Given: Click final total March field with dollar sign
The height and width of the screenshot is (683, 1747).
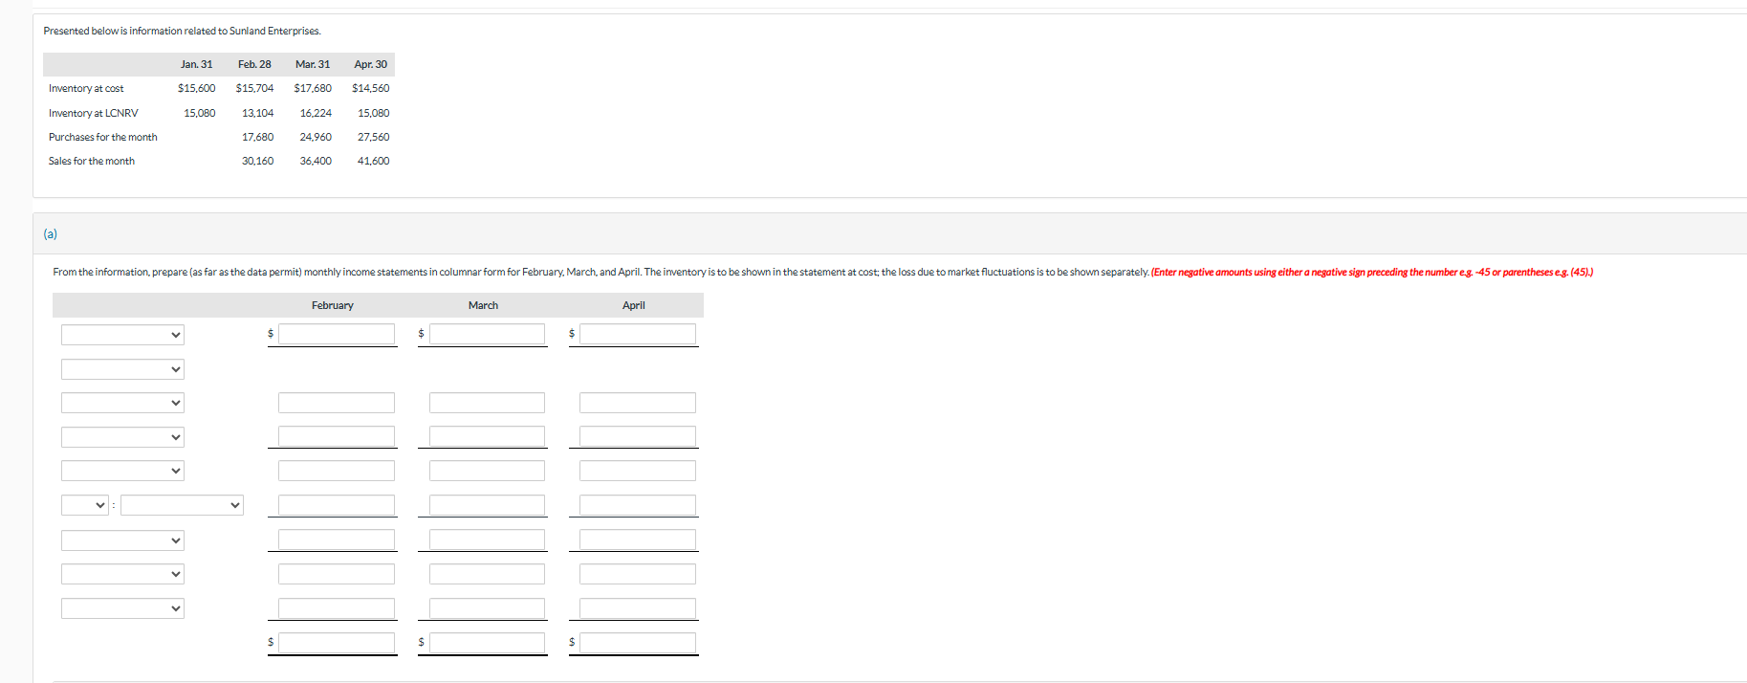Looking at the screenshot, I should tap(487, 643).
